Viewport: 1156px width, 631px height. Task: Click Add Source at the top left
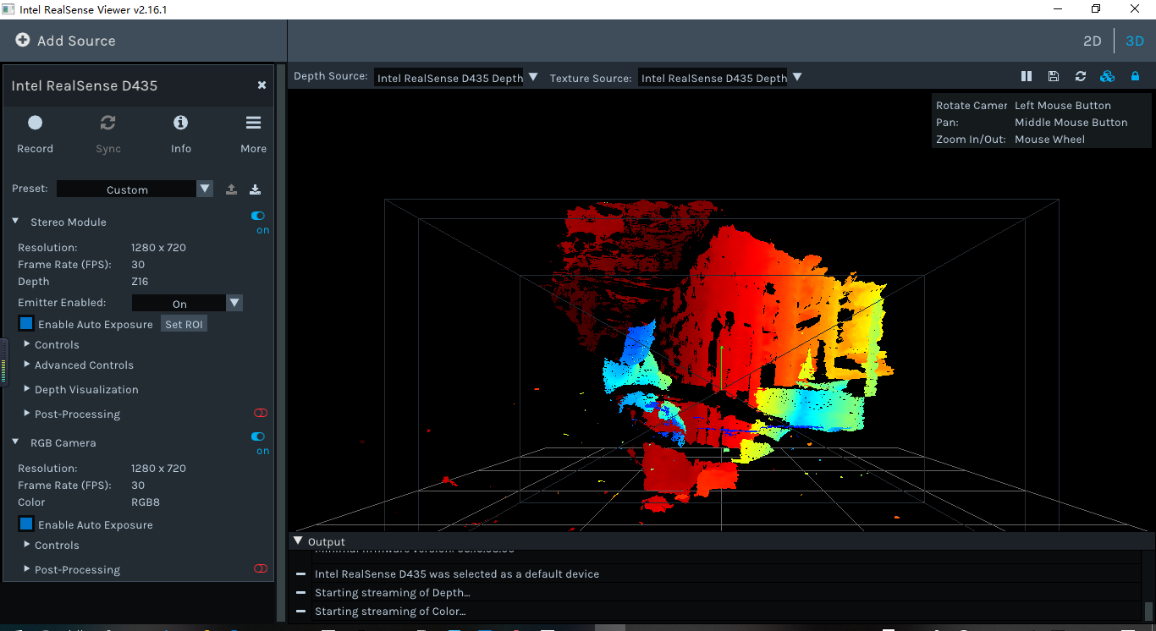[65, 41]
